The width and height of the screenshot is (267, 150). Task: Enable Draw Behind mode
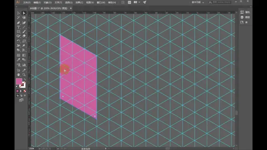click(x=21, y=95)
